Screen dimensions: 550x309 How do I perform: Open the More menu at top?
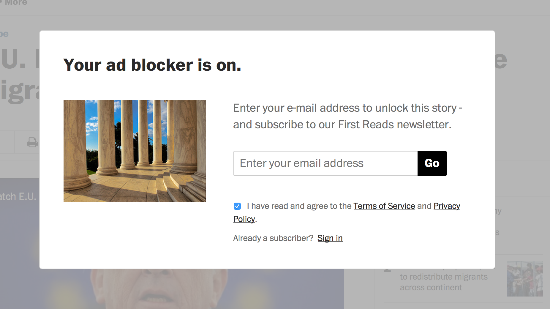(16, 3)
